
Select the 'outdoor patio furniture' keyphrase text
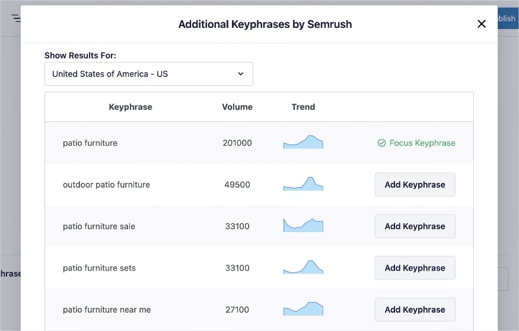pyautogui.click(x=106, y=184)
